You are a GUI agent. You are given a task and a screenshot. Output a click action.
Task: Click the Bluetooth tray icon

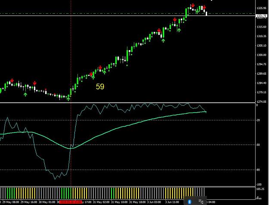189,202
